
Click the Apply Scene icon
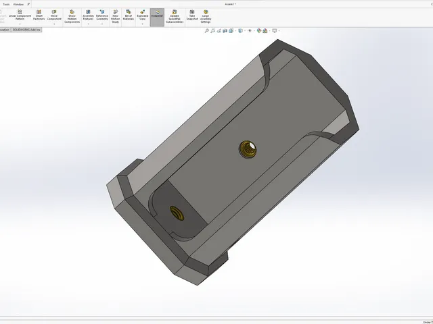[265, 31]
